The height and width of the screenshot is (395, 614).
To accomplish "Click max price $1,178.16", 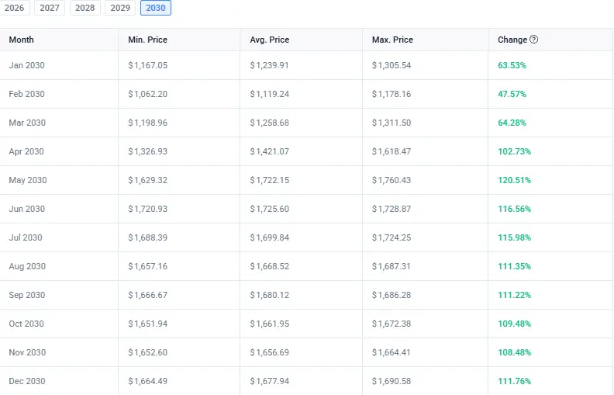I will pyautogui.click(x=392, y=94).
